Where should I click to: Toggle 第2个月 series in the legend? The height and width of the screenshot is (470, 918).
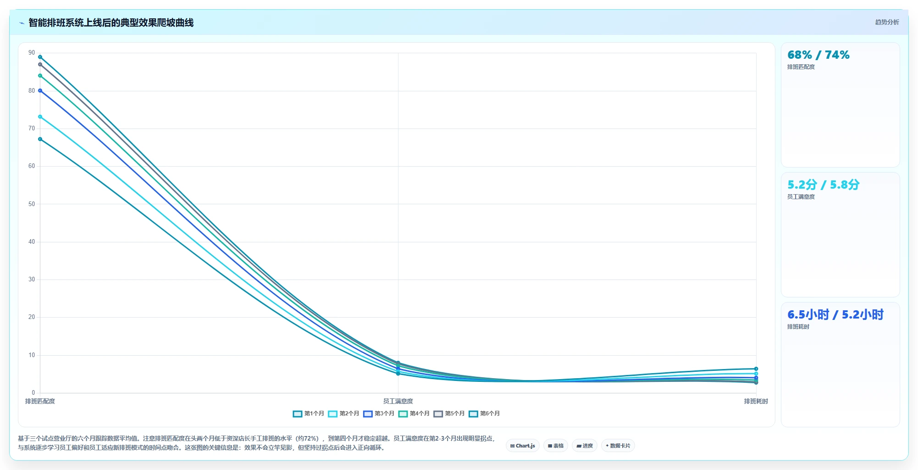[x=343, y=414]
